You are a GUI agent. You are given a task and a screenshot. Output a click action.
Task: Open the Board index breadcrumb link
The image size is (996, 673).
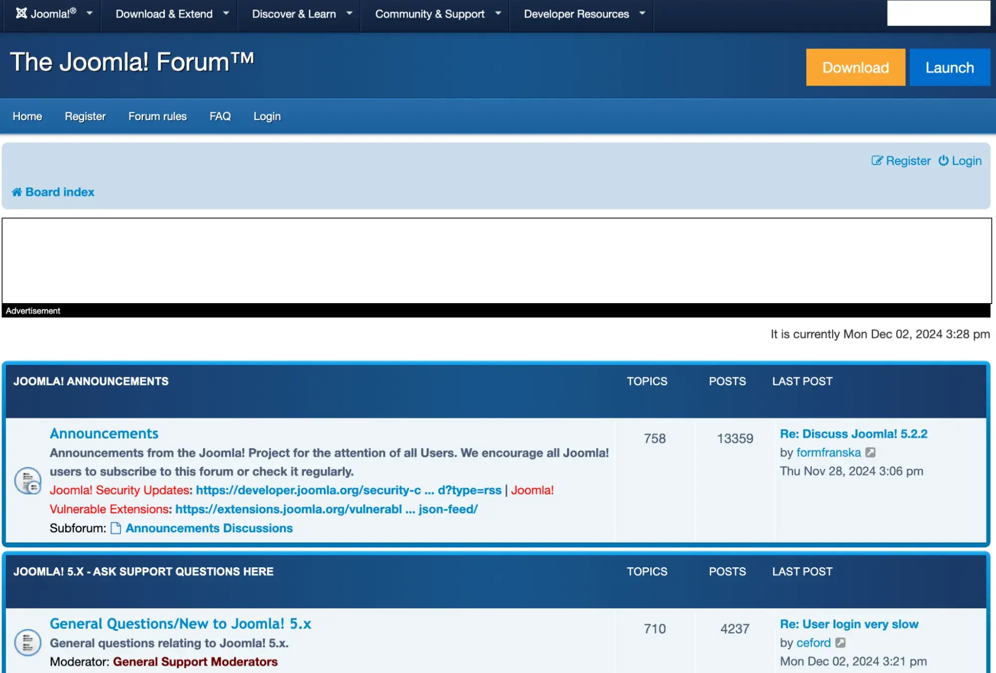60,192
